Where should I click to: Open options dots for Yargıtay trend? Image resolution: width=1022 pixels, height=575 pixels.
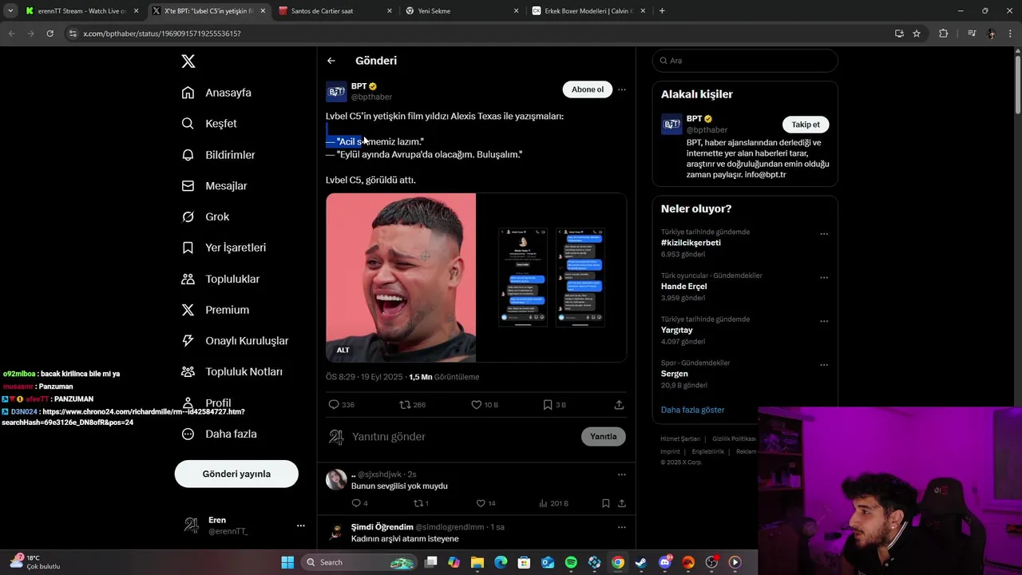coord(824,322)
